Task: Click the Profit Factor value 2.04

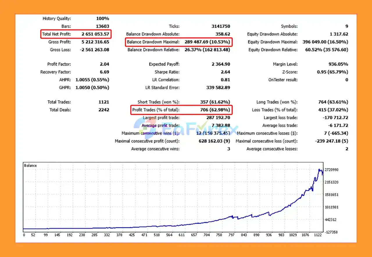Action: 104,64
